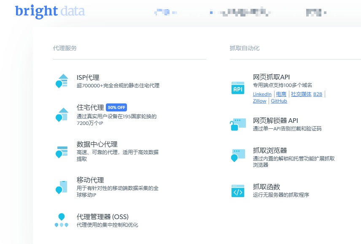Viewport: 361px width, 244px height.
Task: Click text 代理使用的集中控制和优化
Action: coord(107,225)
